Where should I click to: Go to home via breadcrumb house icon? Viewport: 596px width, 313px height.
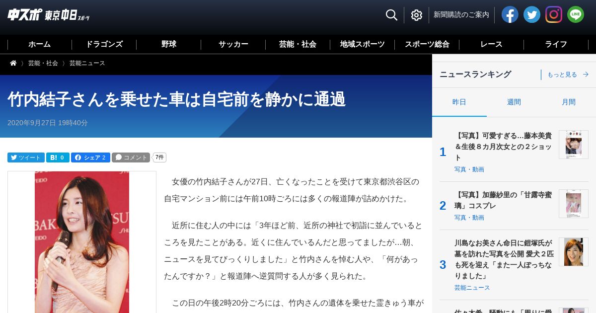click(13, 63)
